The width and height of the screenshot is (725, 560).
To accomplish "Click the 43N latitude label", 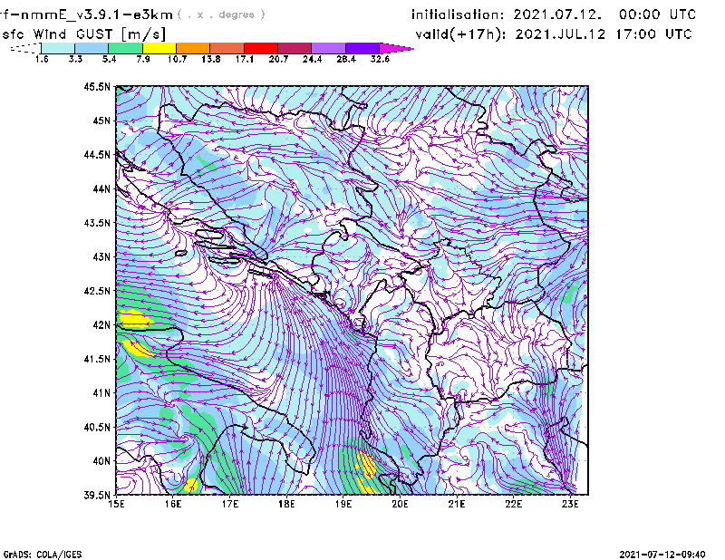I will click(x=101, y=256).
